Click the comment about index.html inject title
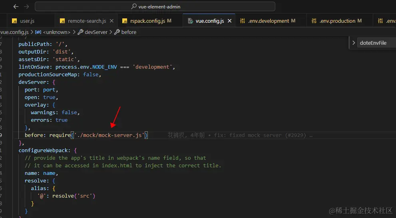This screenshot has width=396, height=218. 123,166
